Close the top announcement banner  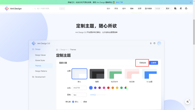coord(191,2)
